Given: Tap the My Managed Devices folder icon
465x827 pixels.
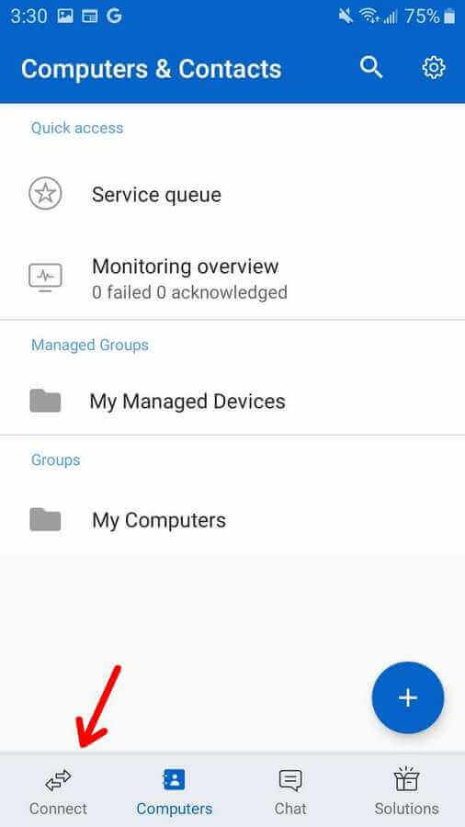Looking at the screenshot, I should pyautogui.click(x=45, y=401).
